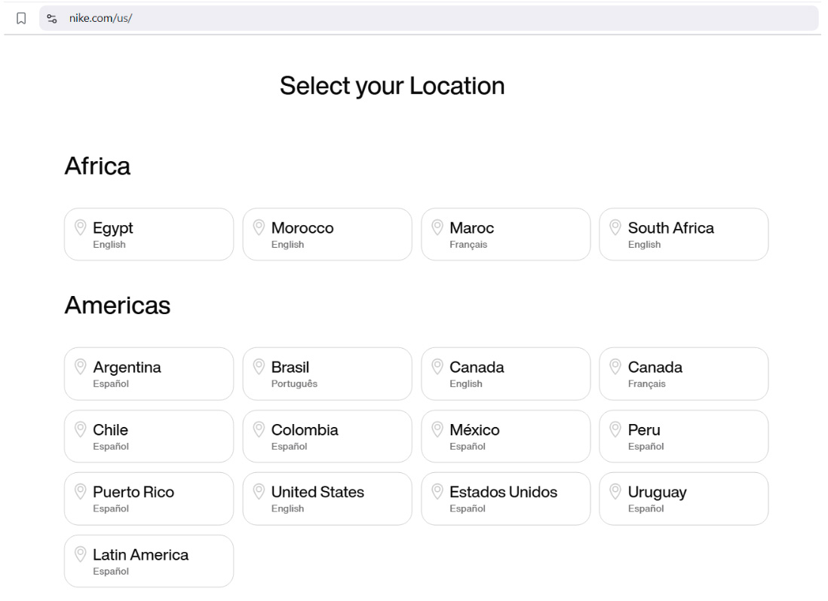Choose Maroc Français location
The image size is (828, 601).
pos(505,234)
